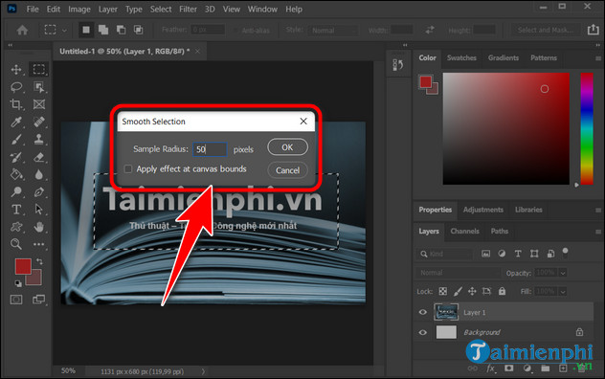The width and height of the screenshot is (605, 379).
Task: Hide the Background layer eye
Action: [x=423, y=332]
